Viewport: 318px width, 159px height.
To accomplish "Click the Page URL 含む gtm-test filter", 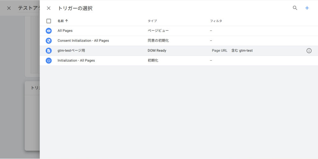I will [x=232, y=51].
